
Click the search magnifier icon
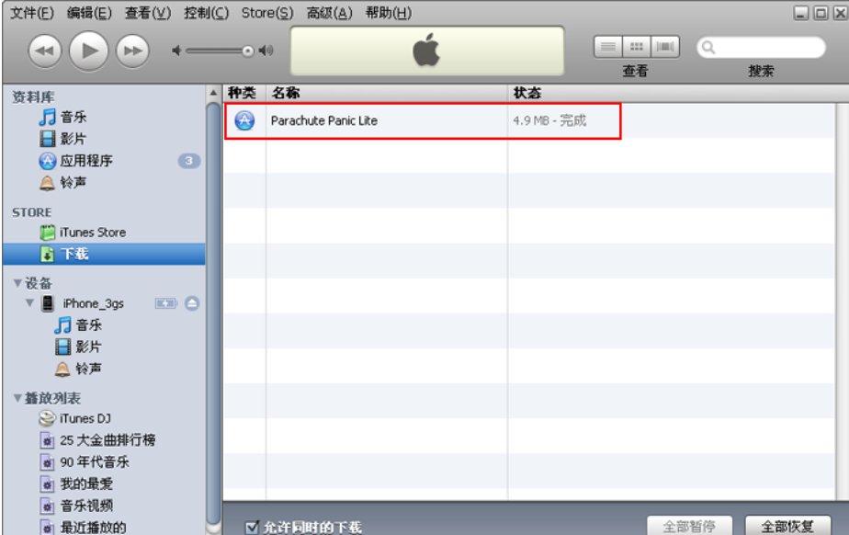707,48
